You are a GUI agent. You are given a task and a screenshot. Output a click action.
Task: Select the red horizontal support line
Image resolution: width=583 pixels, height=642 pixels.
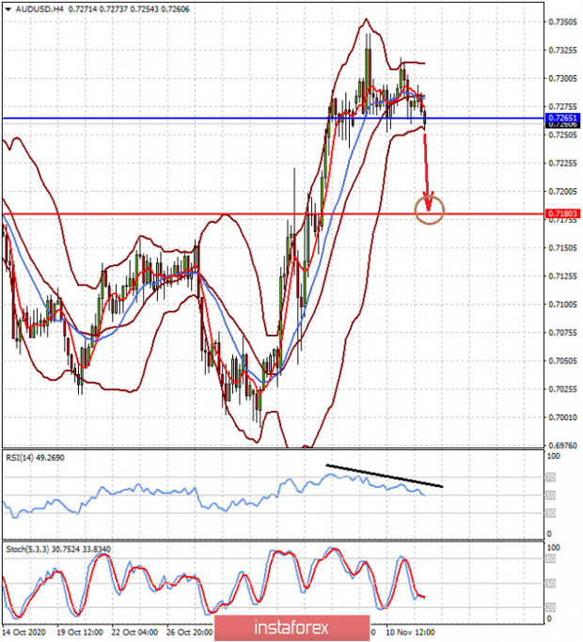[x=188, y=213]
